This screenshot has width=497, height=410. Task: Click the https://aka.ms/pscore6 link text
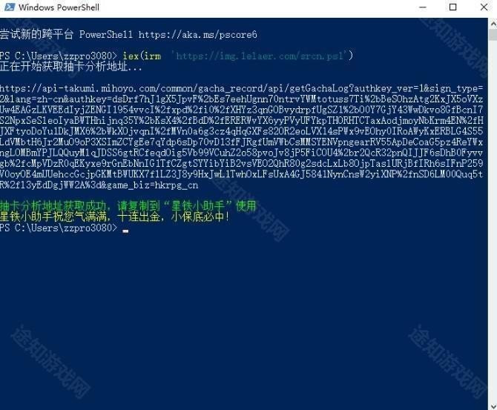click(x=198, y=34)
